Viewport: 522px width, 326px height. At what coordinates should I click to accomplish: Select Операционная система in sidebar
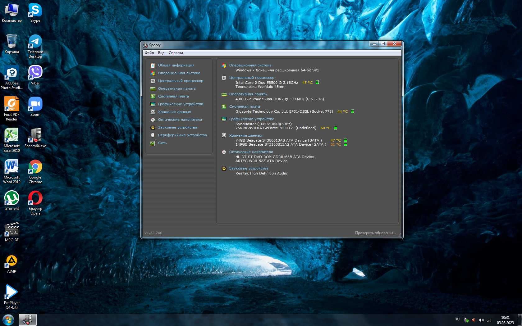[x=179, y=73]
